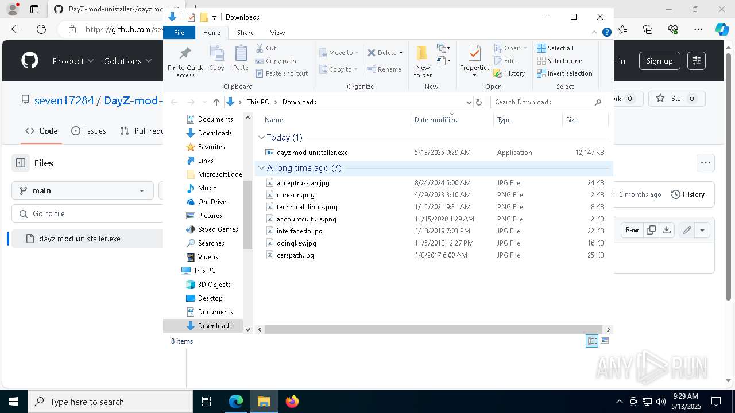Open commit History link on GitHub
Image resolution: width=735 pixels, height=413 pixels.
tap(688, 194)
